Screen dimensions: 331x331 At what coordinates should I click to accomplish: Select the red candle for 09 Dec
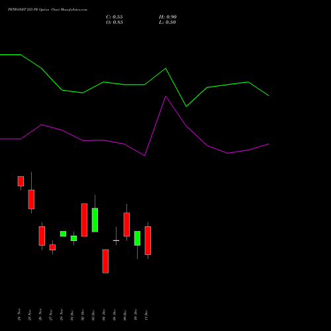click(126, 224)
